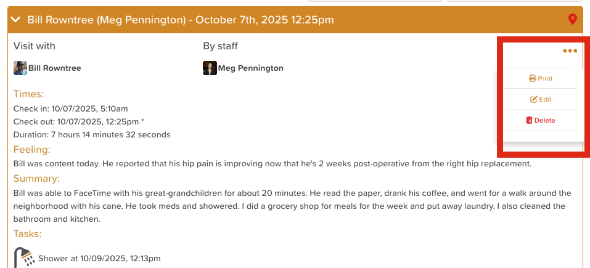This screenshot has width=590, height=268.
Task: Click the pencil icon beside Edit
Action: [534, 99]
